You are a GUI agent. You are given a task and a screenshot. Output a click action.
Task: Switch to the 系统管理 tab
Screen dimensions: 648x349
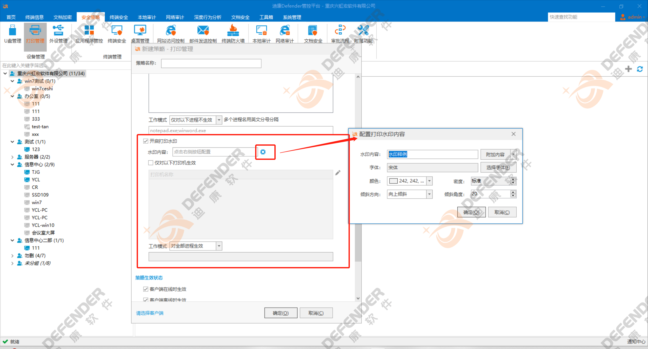[x=292, y=17]
